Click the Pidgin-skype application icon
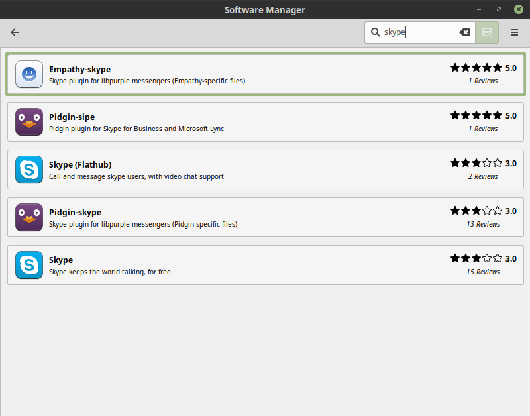Screen dimensions: 530x416 pyautogui.click(x=28, y=217)
